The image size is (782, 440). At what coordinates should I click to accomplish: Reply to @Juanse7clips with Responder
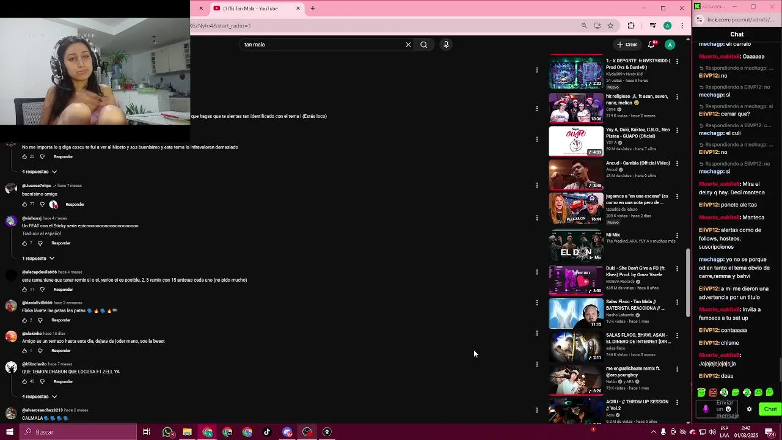click(x=75, y=204)
